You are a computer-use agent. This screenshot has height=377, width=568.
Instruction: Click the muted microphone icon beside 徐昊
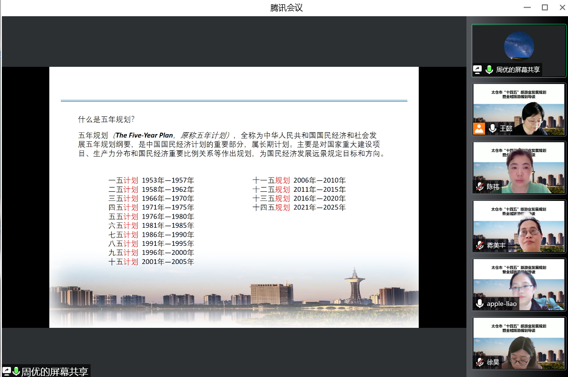click(479, 362)
